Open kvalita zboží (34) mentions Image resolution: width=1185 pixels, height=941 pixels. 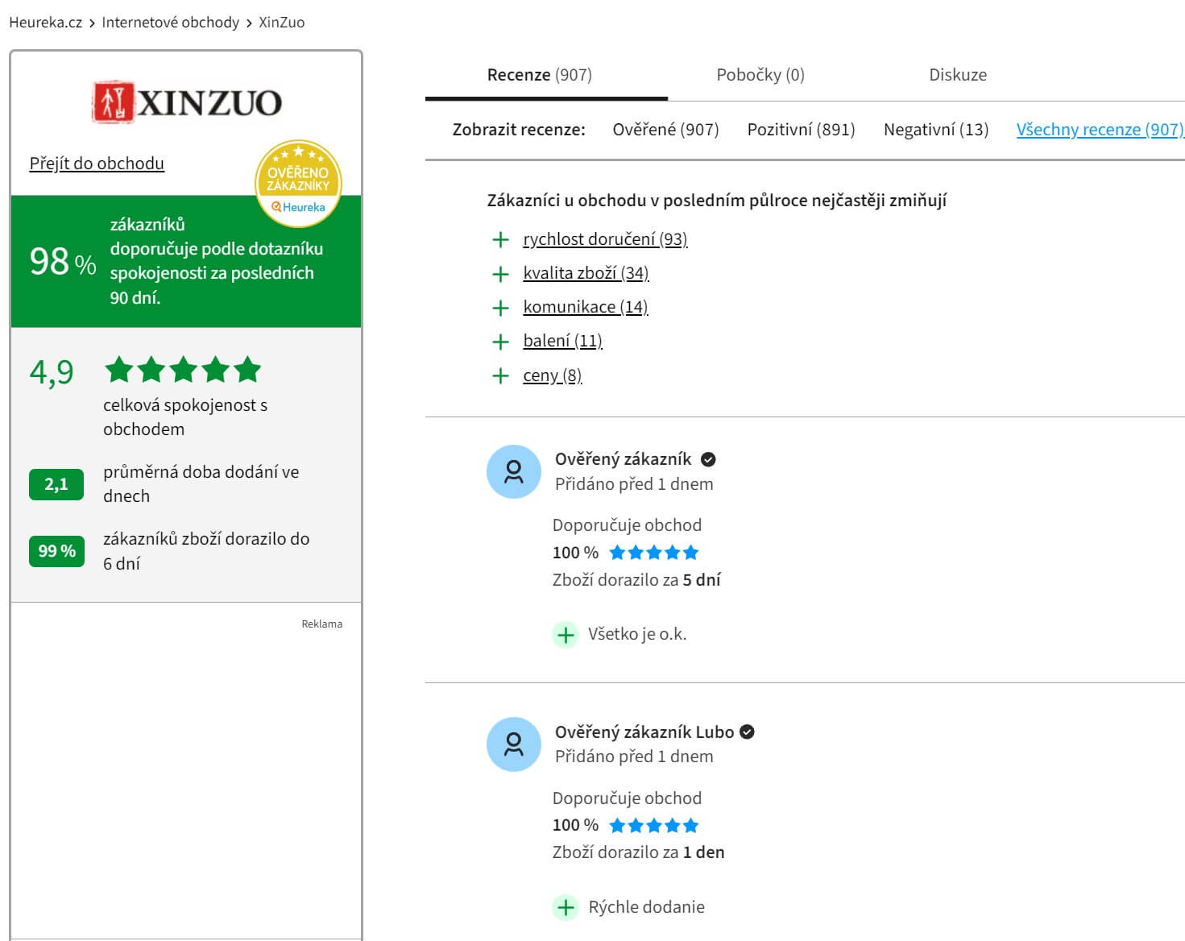pos(586,273)
